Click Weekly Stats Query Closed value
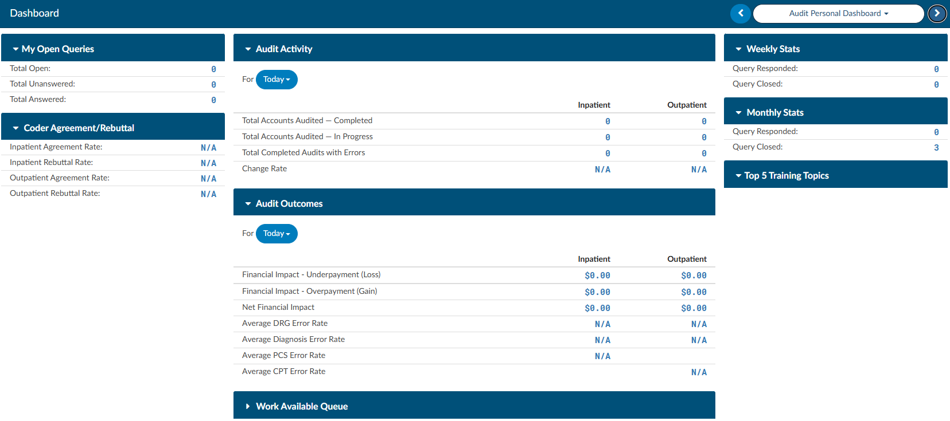950x421 pixels. [936, 84]
